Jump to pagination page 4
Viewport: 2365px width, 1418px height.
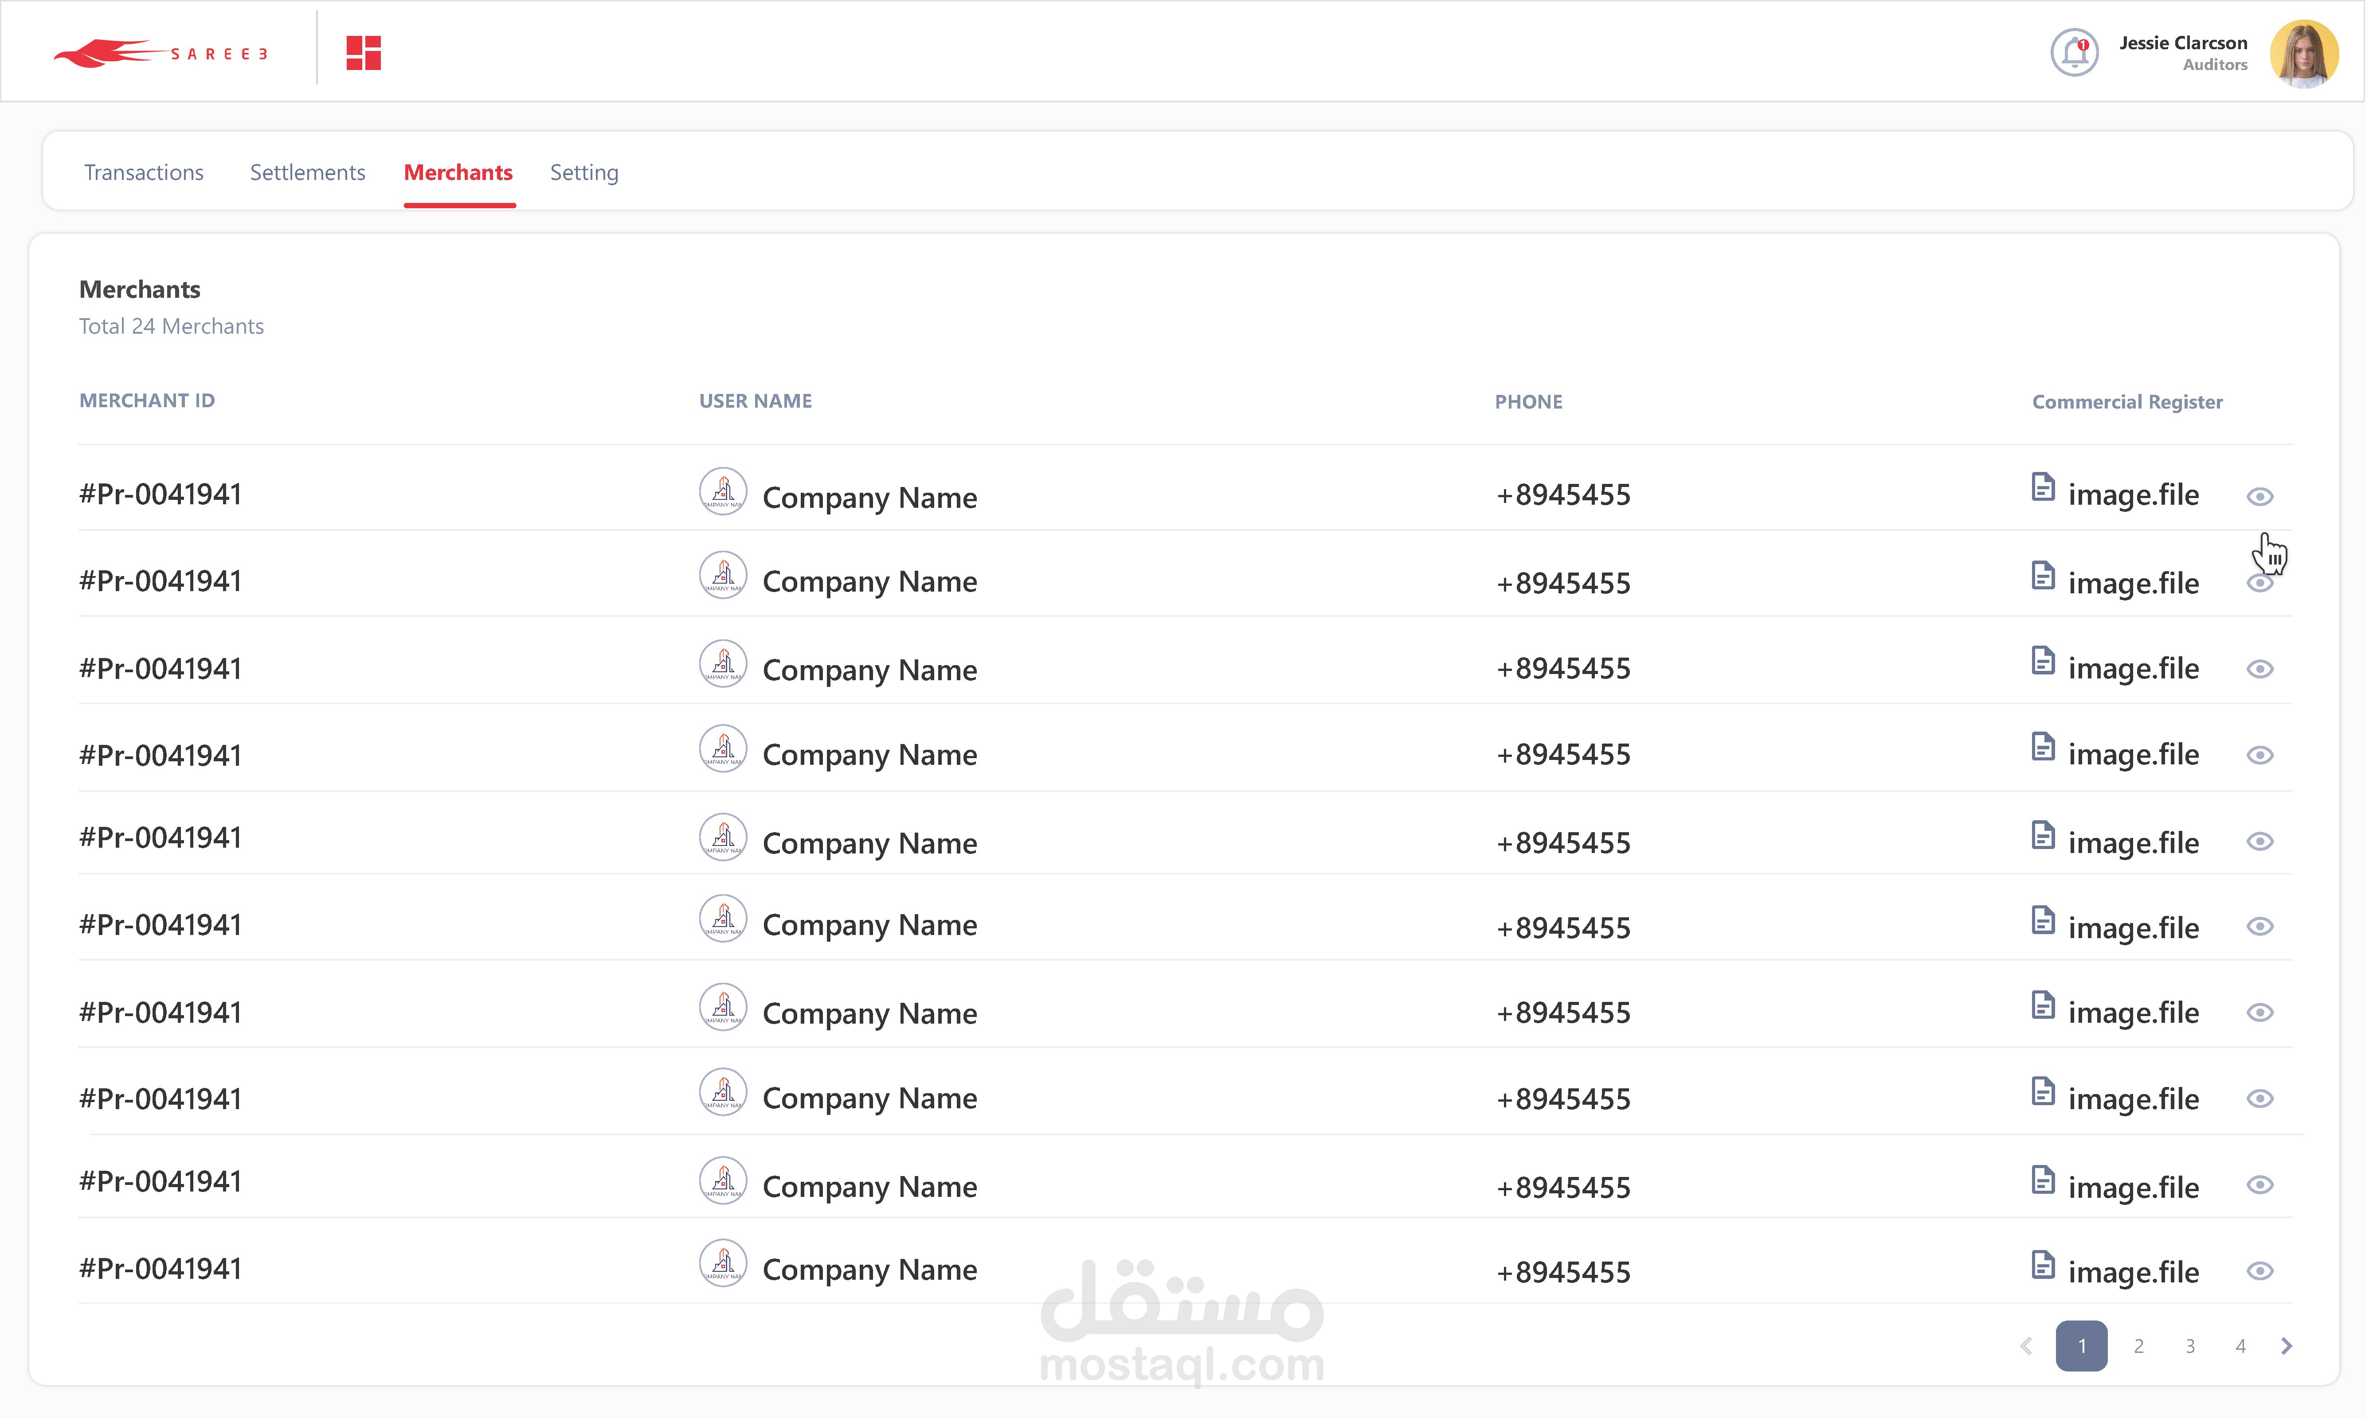2240,1346
